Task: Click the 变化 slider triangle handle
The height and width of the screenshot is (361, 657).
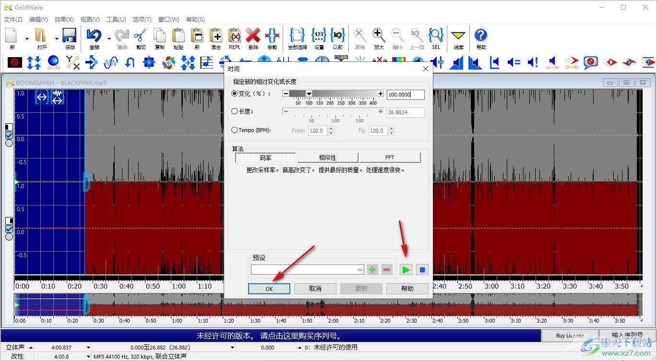Action: 309,94
